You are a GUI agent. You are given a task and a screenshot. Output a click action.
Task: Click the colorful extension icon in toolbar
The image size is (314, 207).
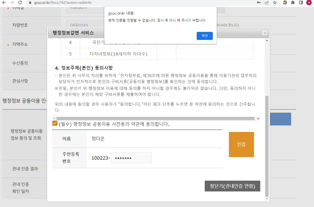click(x=285, y=3)
